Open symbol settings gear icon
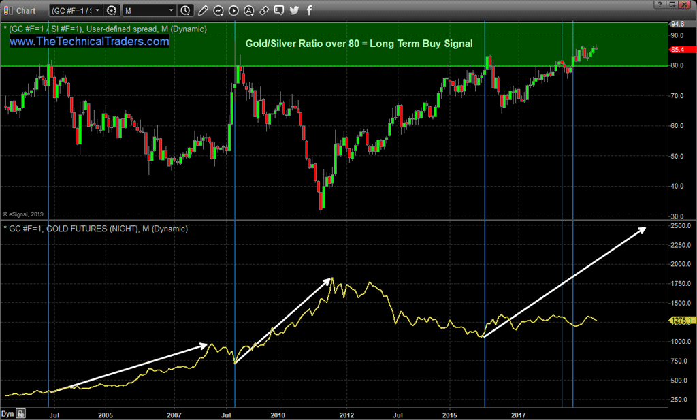The image size is (697, 420). pos(112,10)
